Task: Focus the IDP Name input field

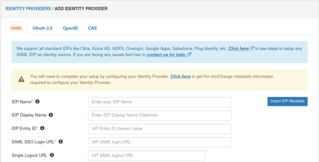Action: [x=160, y=102]
